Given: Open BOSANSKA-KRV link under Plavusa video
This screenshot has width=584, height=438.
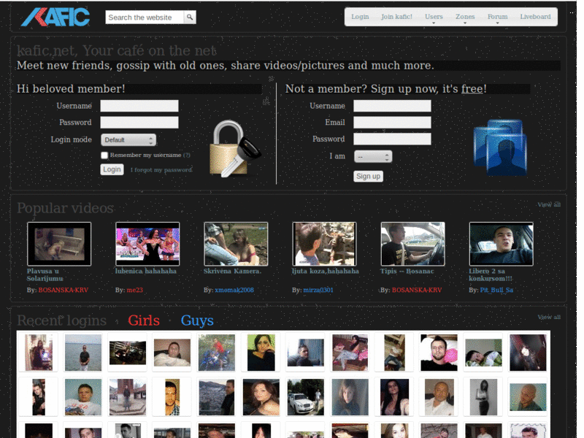Looking at the screenshot, I should click(64, 290).
